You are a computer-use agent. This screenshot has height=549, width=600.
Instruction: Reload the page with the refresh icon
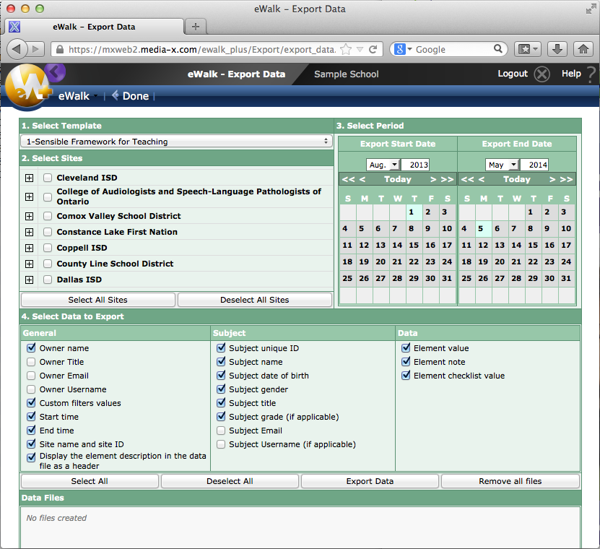point(373,49)
